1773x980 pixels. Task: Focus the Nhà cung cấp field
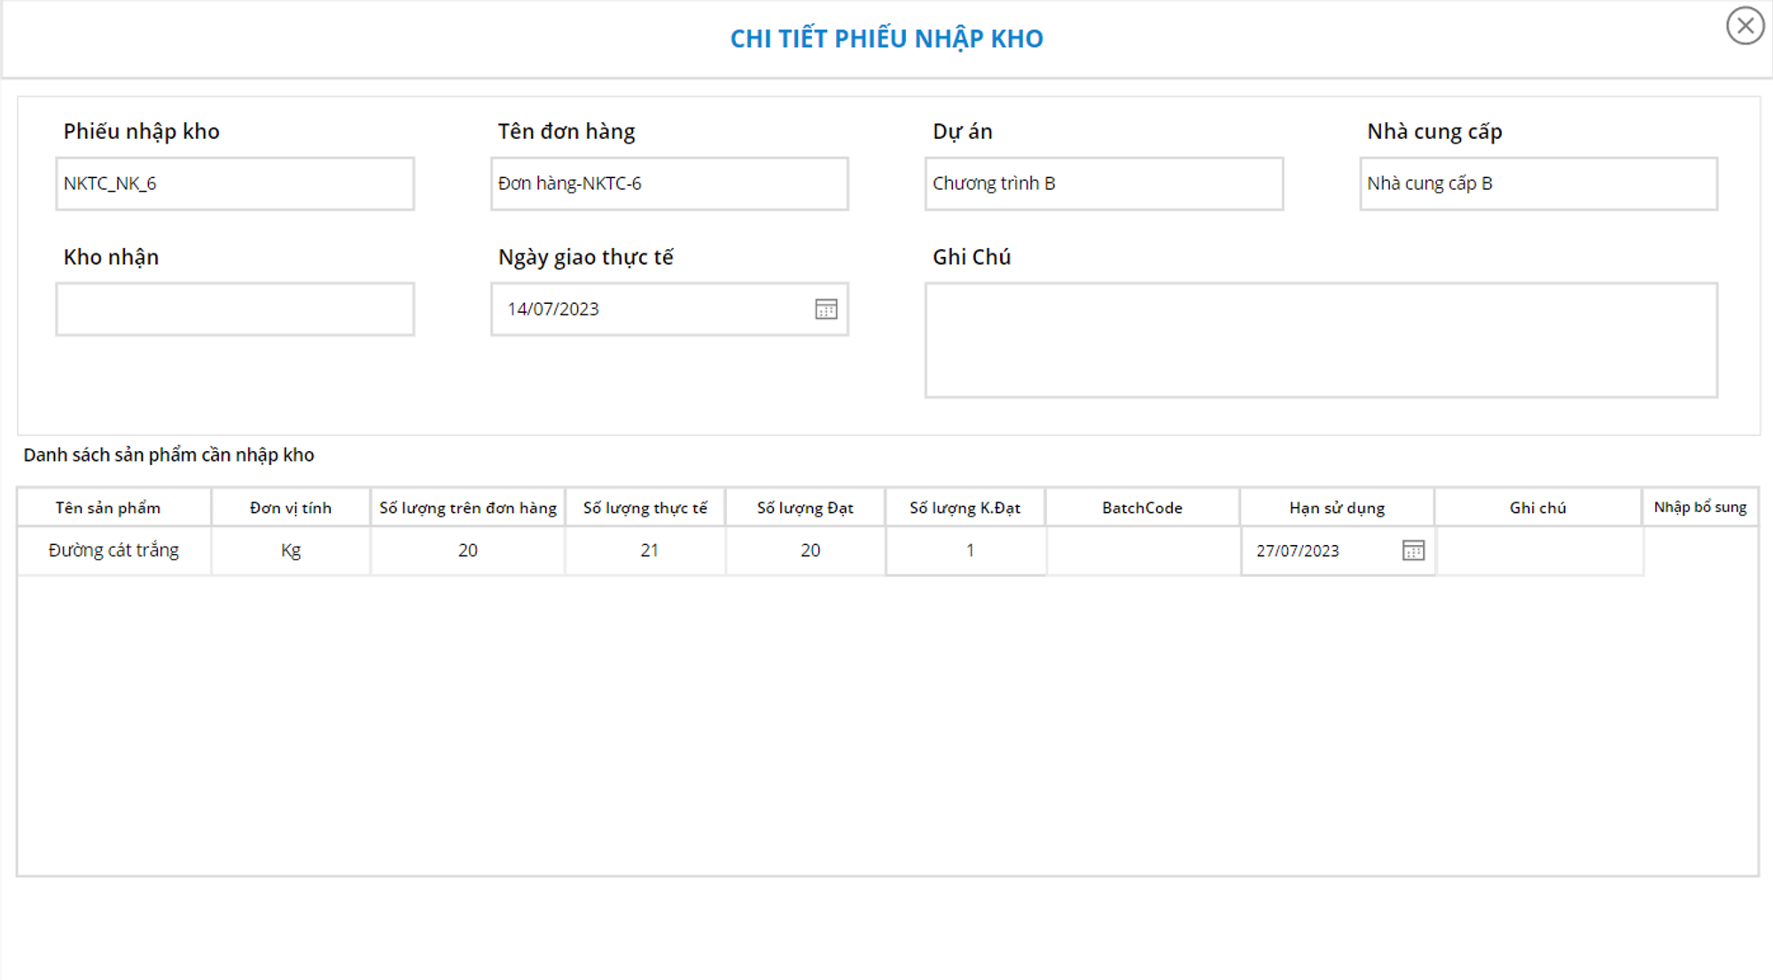[1538, 184]
